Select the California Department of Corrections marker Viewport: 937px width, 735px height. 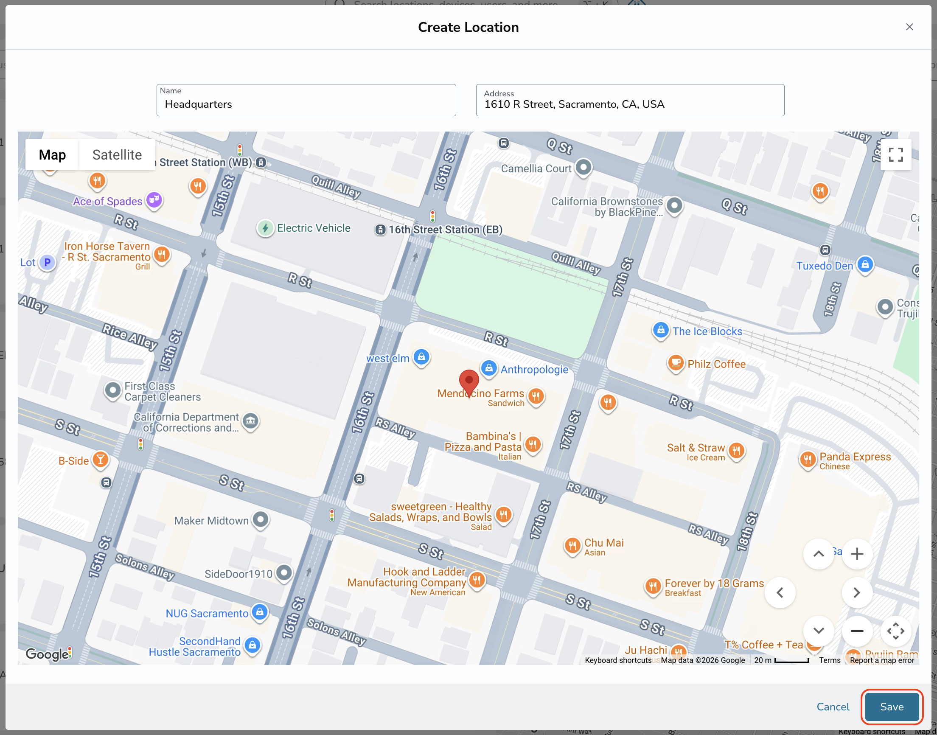[250, 421]
